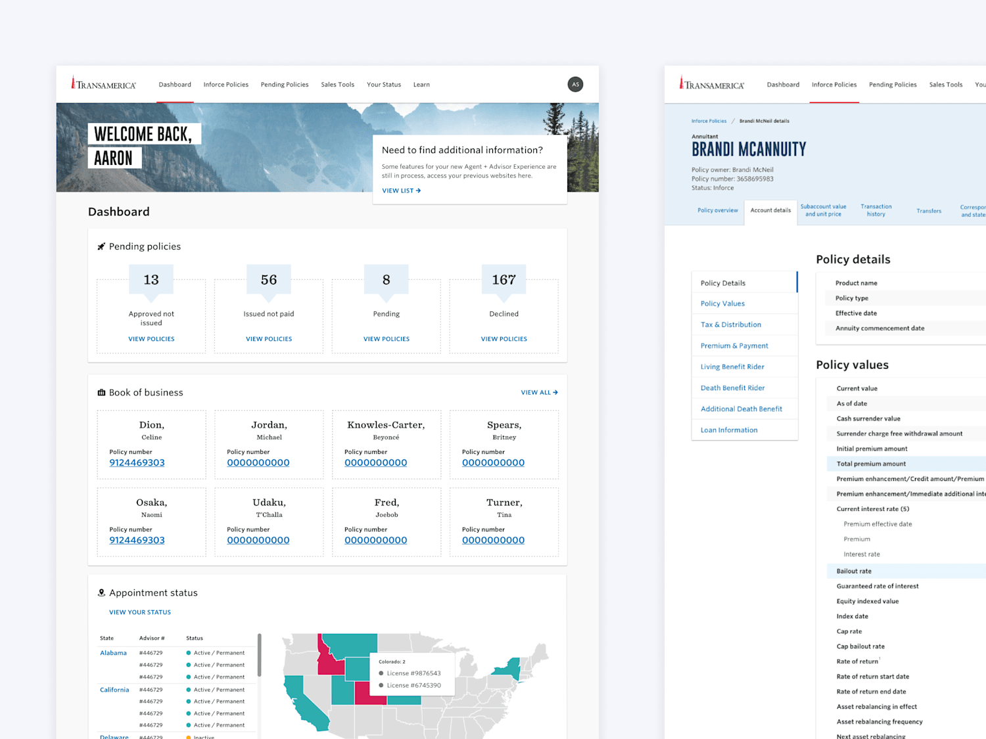The width and height of the screenshot is (986, 739).
Task: Open the Dashboard tab in the left window
Action: (x=175, y=85)
